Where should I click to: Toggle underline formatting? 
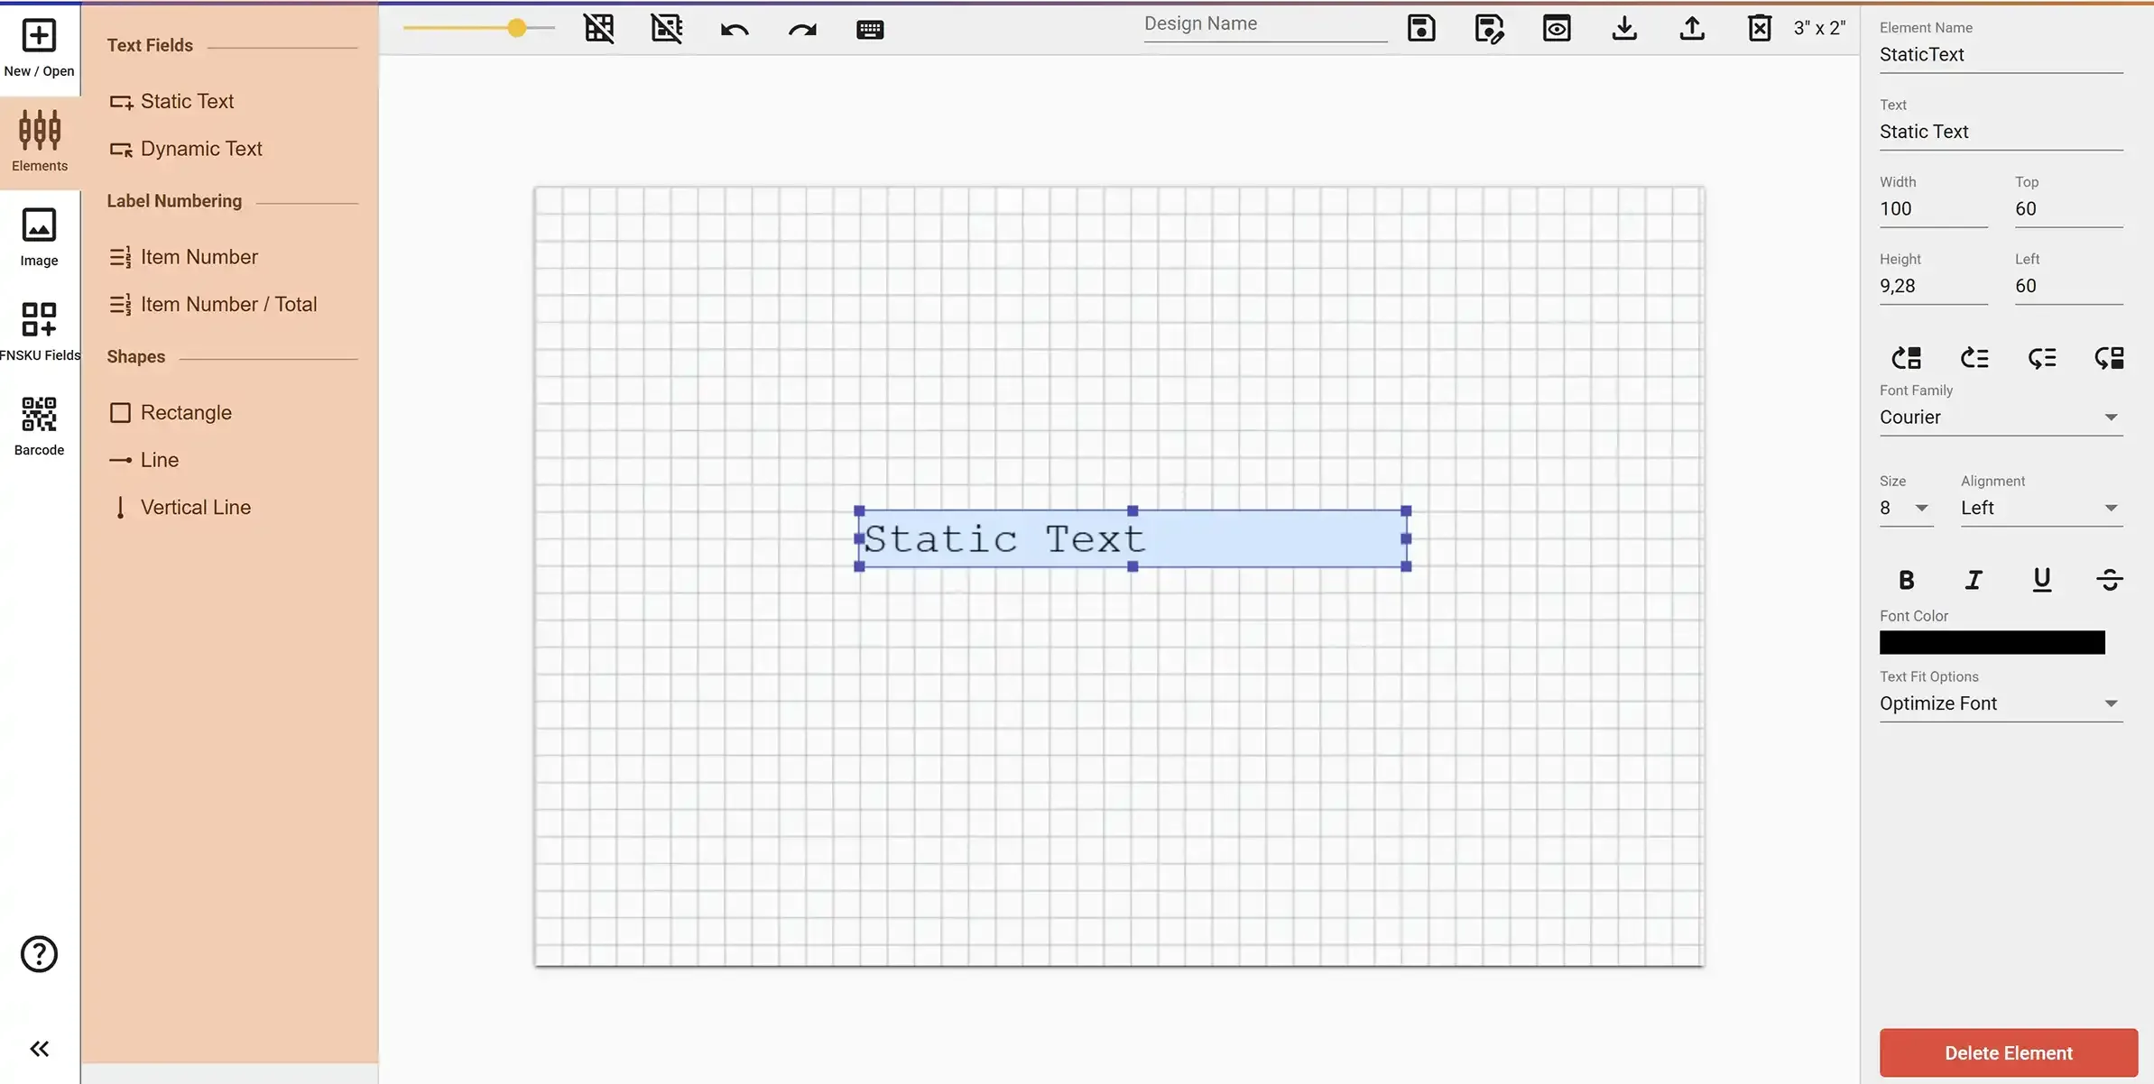coord(2041,580)
